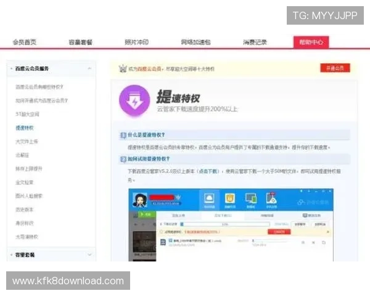
Task: Click the icon beside 如何试用提速特权?
Action: click(x=123, y=159)
